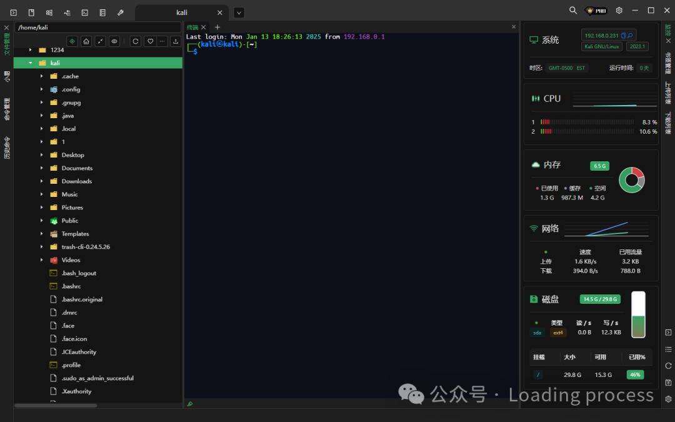Expand the Videos folder

[x=42, y=259]
